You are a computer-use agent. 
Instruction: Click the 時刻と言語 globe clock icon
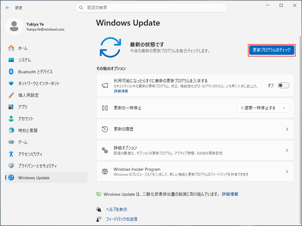[x=11, y=130]
